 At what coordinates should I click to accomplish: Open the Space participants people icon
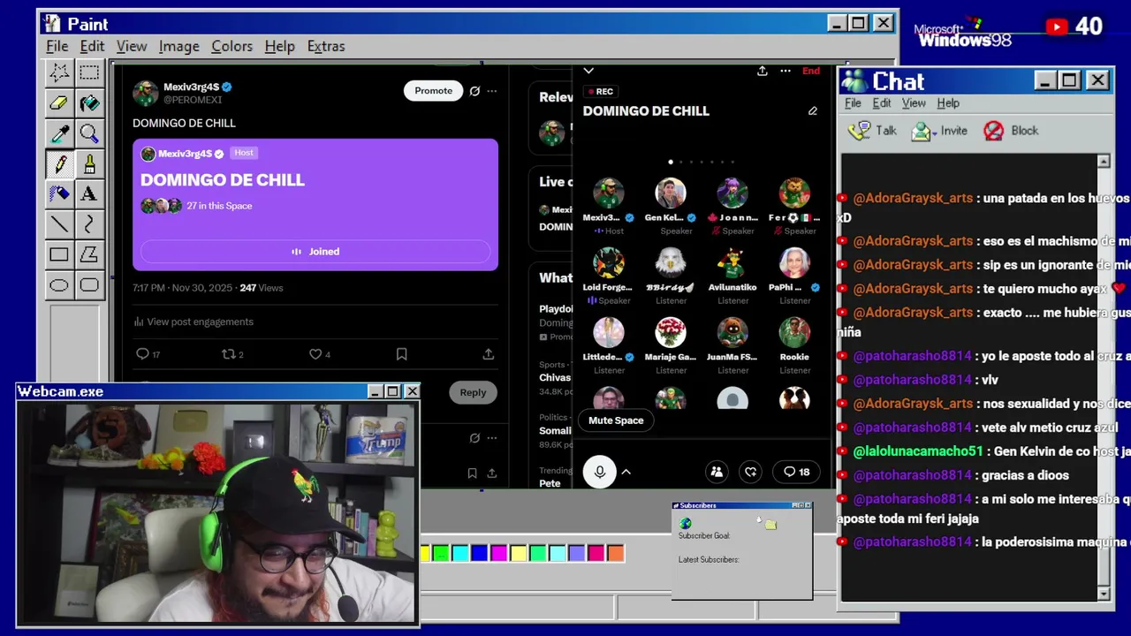(717, 472)
